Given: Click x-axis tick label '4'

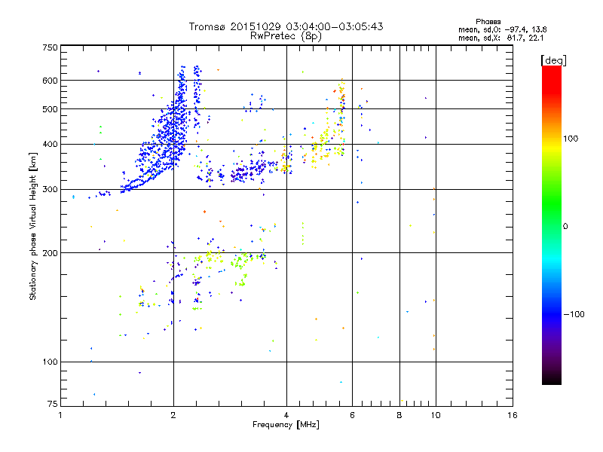Looking at the screenshot, I should click(286, 415).
